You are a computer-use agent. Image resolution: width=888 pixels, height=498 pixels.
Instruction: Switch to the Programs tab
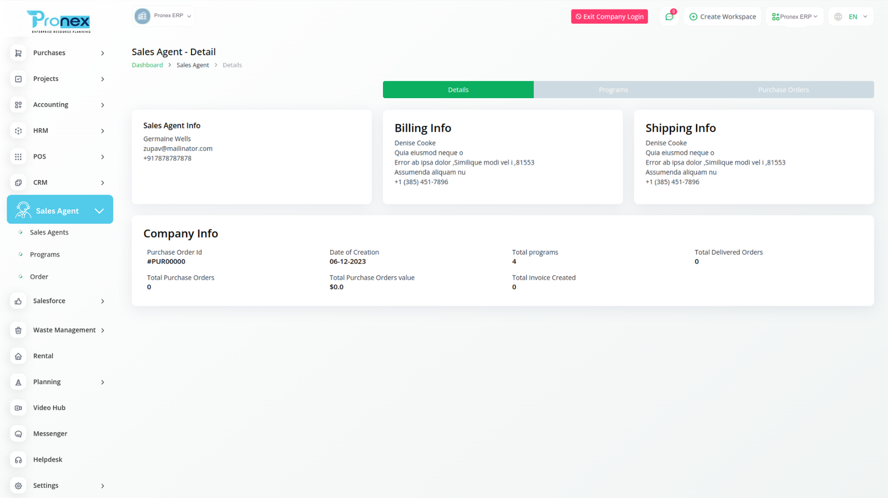click(x=613, y=90)
